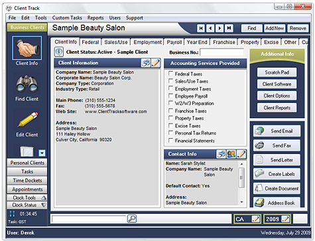The height and width of the screenshot is (241, 315).
Task: Click the Remove button
Action: [x=298, y=29]
